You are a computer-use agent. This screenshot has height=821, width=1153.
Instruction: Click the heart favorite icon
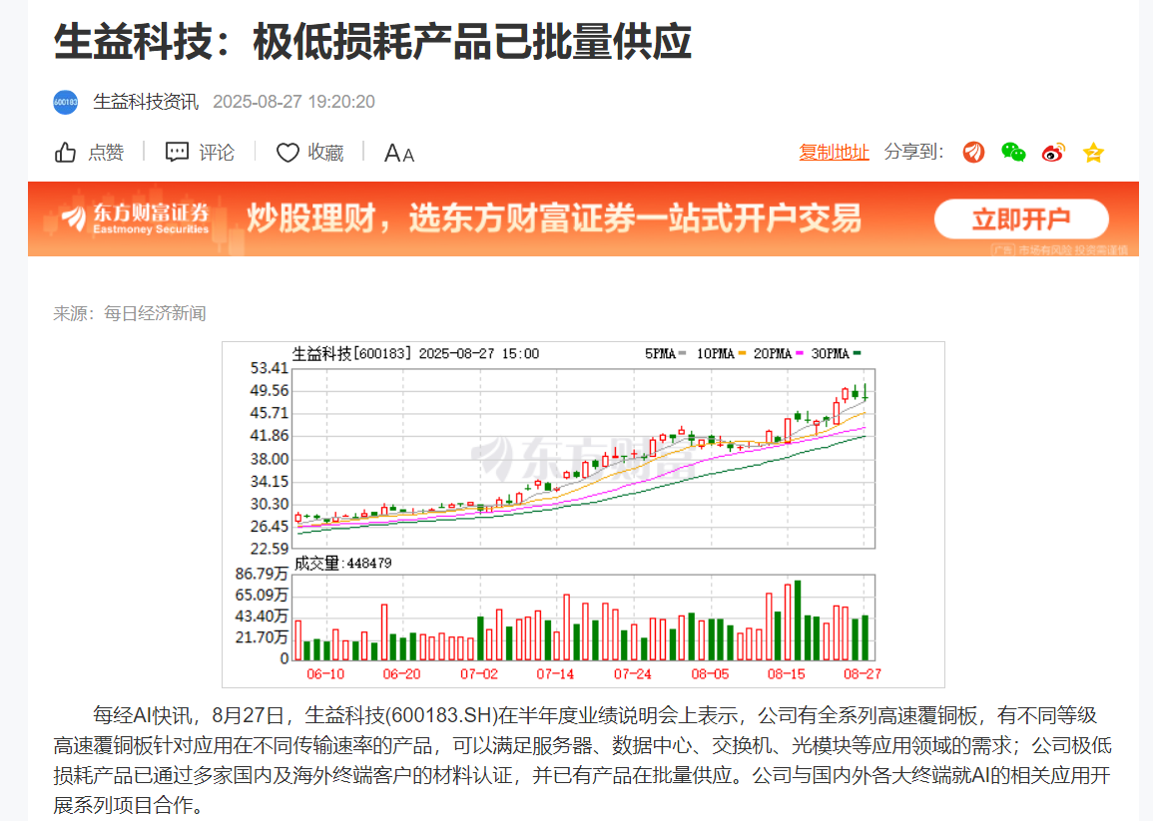click(288, 153)
